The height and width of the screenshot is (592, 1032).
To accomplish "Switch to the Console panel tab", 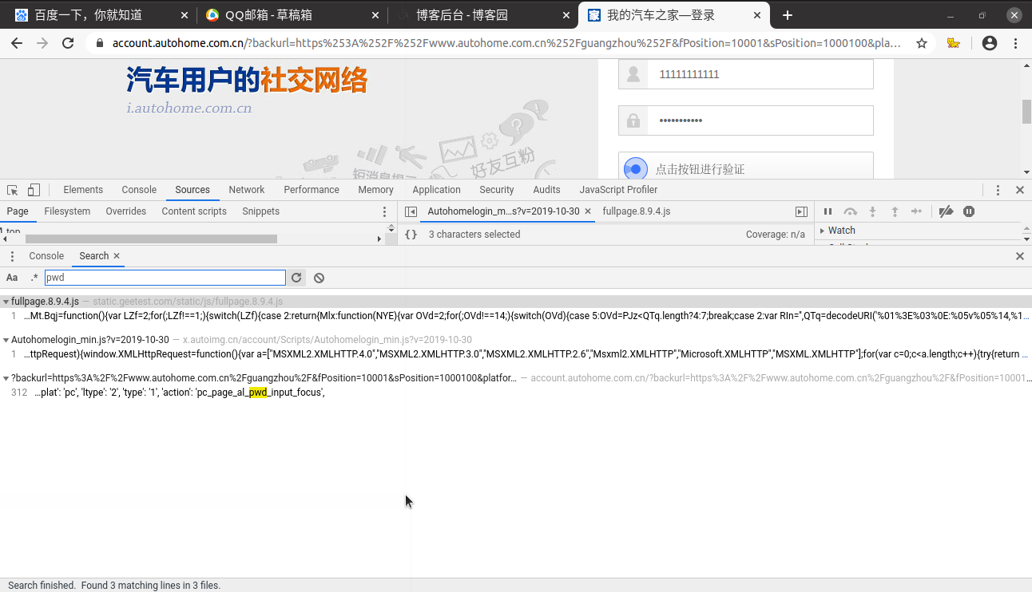I will (x=139, y=190).
